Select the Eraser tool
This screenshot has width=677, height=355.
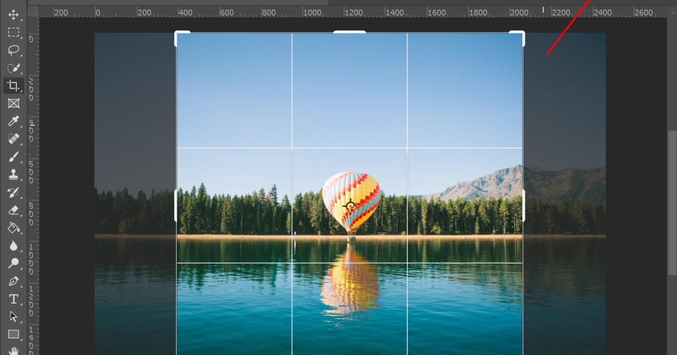point(15,209)
